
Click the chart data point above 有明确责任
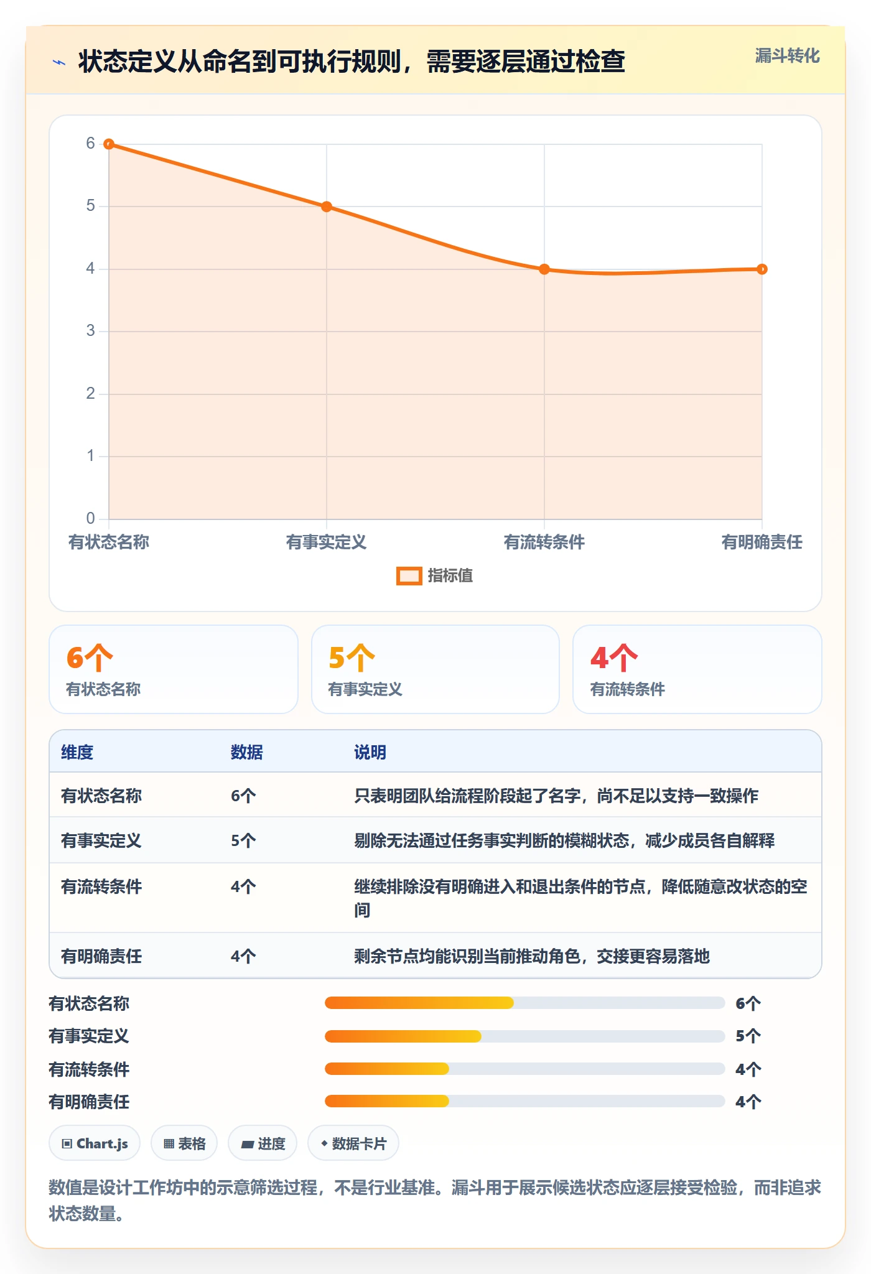coord(762,269)
